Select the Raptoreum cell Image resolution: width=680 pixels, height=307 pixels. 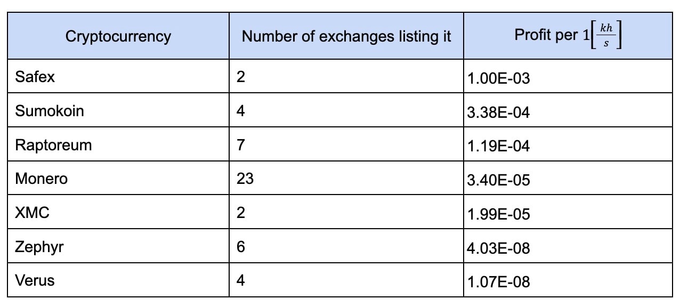[x=53, y=145]
